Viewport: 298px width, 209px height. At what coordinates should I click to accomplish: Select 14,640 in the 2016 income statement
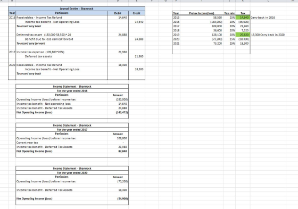click(122, 104)
